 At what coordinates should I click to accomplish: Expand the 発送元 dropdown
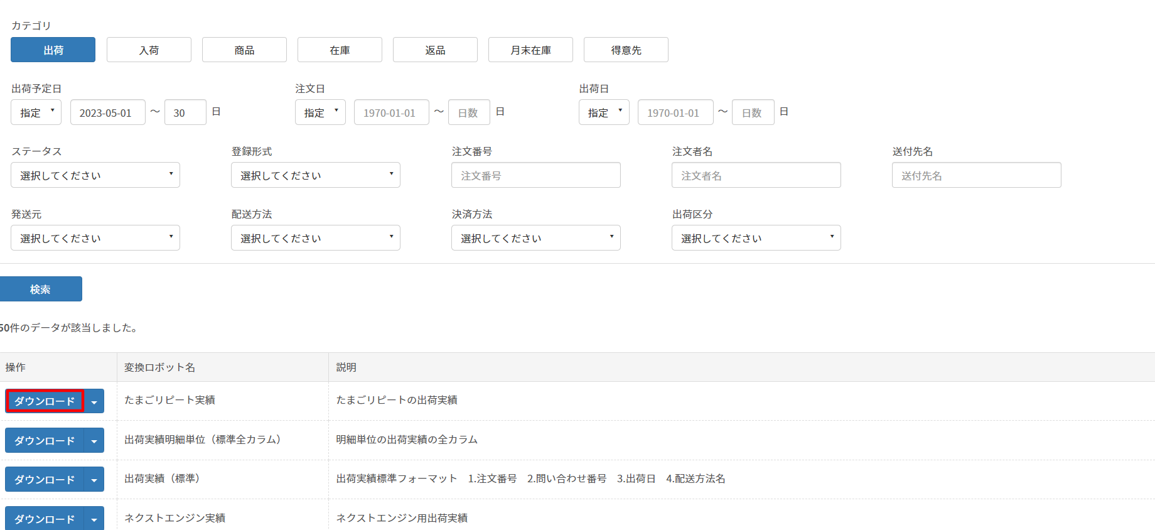coord(95,238)
